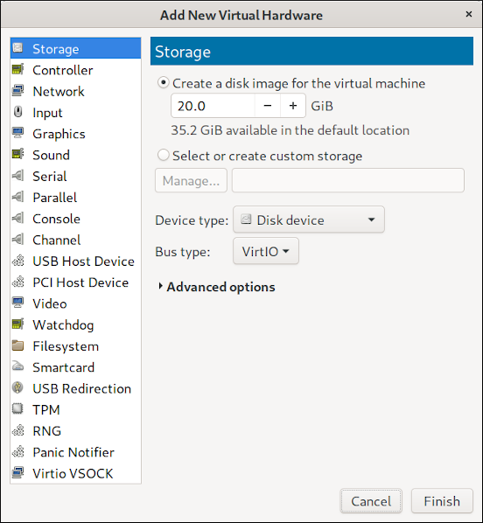Click the Network computers icon

tap(17, 91)
